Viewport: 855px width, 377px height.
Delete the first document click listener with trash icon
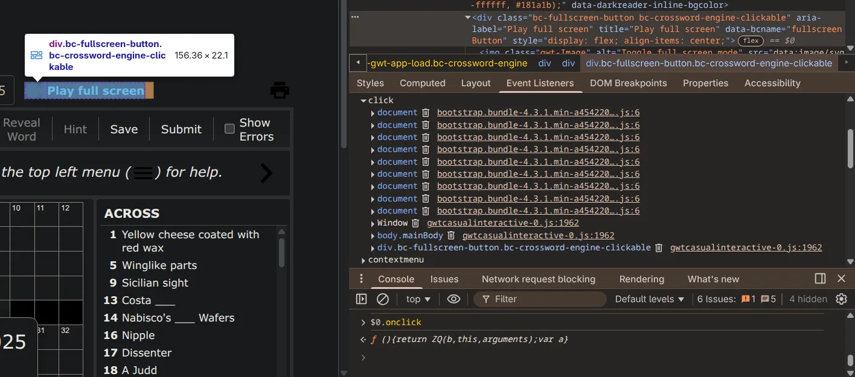425,112
